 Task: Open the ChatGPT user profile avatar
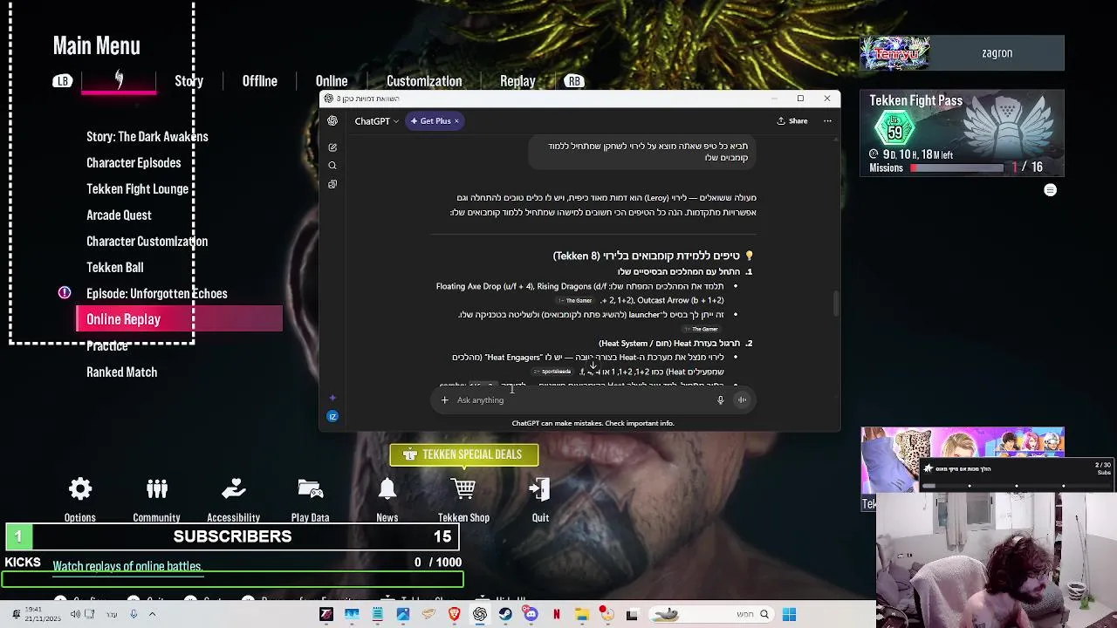(x=332, y=417)
